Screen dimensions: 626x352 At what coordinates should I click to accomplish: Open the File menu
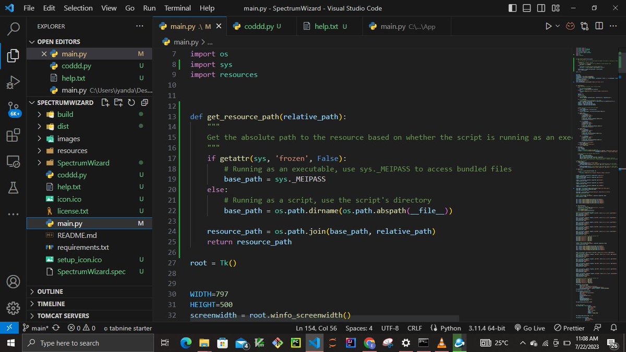[x=29, y=8]
